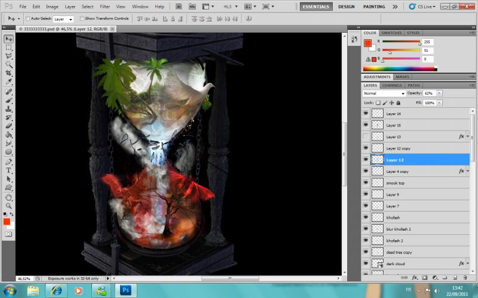Select the Horizontal Type tool
This screenshot has width=478, height=298.
point(9,170)
